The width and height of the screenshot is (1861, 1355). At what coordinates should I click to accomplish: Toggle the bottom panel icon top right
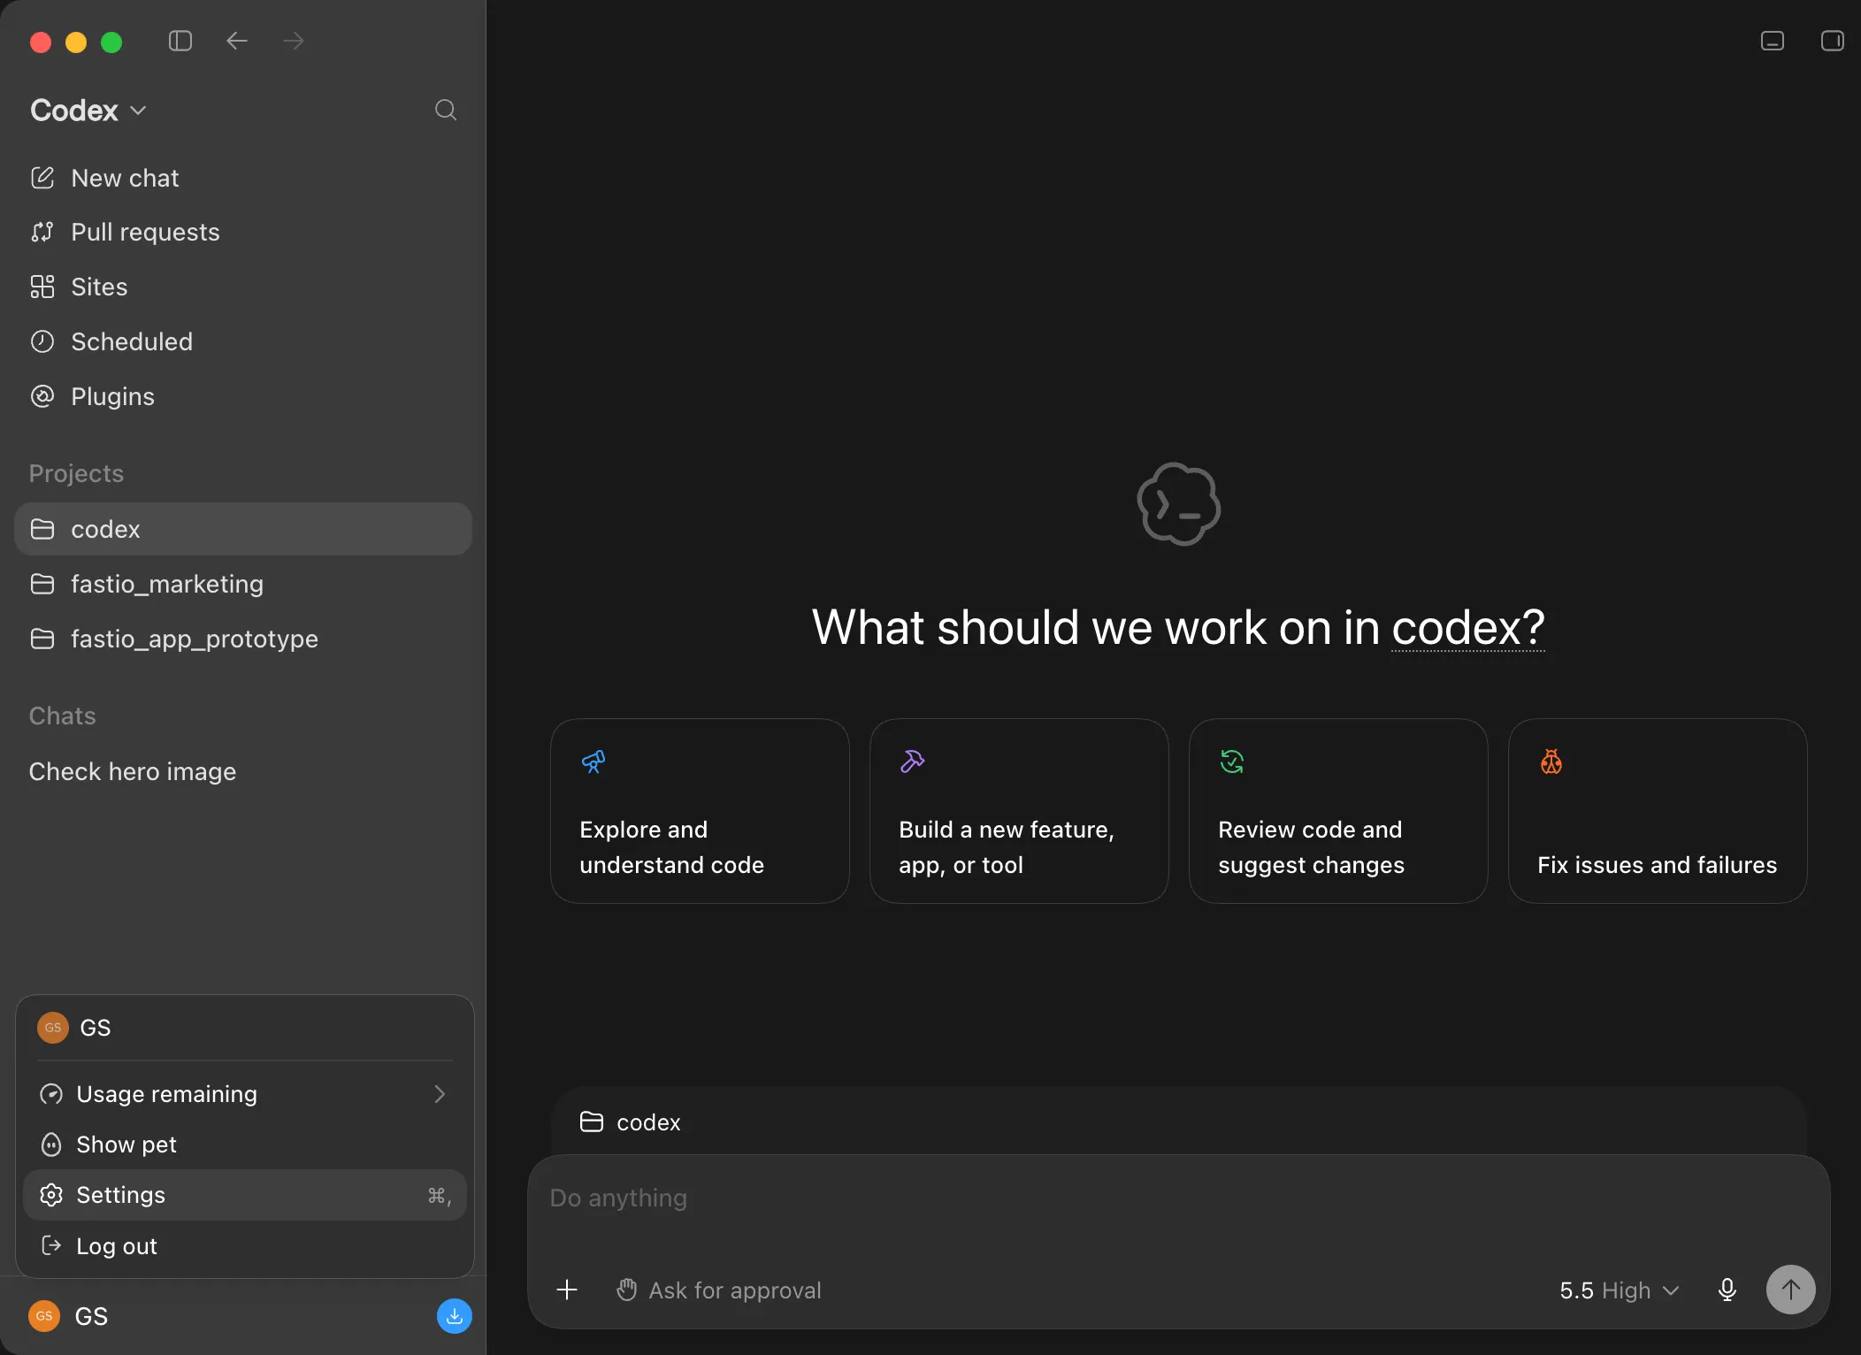1773,41
